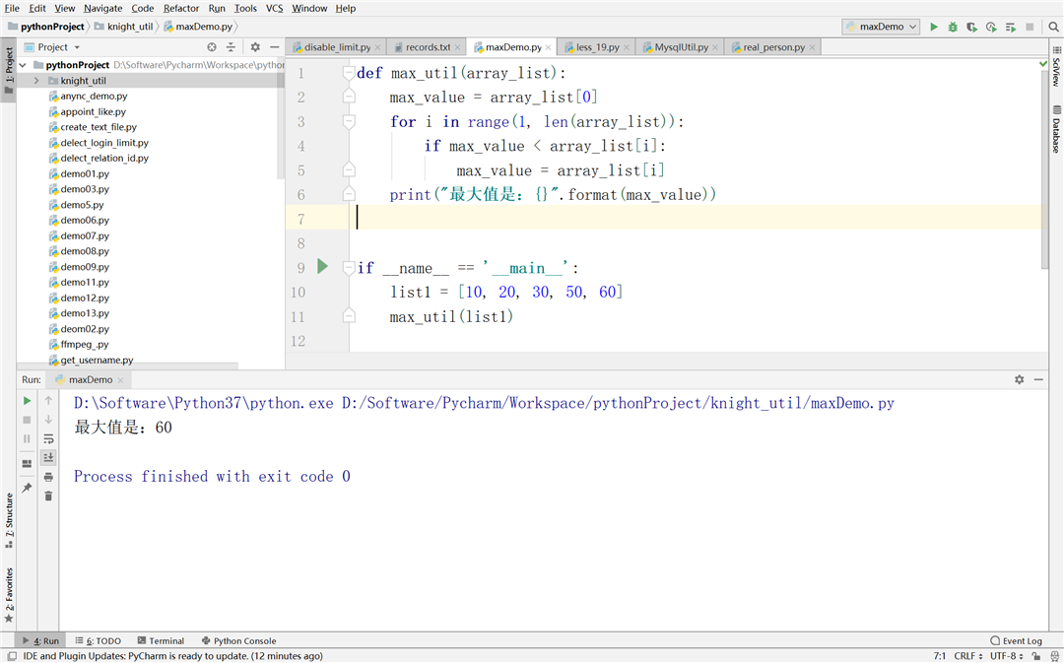Image resolution: width=1064 pixels, height=663 pixels.
Task: Jump up the stack trace arrow
Action: tap(48, 400)
